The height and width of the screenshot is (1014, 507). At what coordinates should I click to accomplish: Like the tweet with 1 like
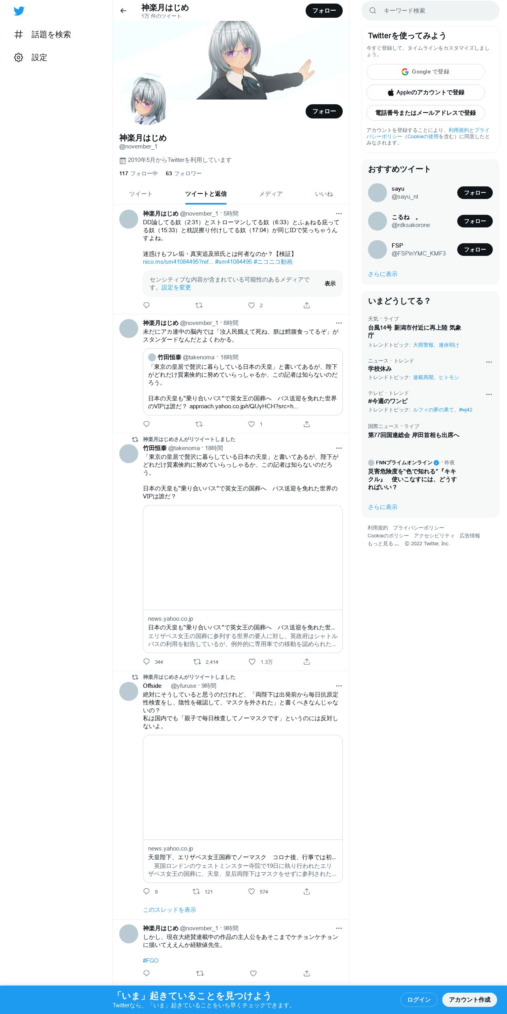(252, 424)
